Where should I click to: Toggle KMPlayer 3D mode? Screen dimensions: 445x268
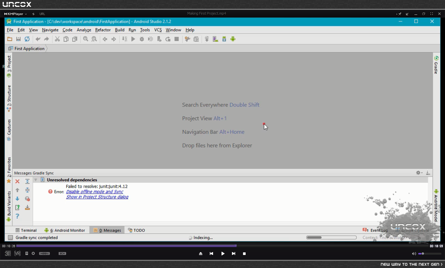click(8, 253)
